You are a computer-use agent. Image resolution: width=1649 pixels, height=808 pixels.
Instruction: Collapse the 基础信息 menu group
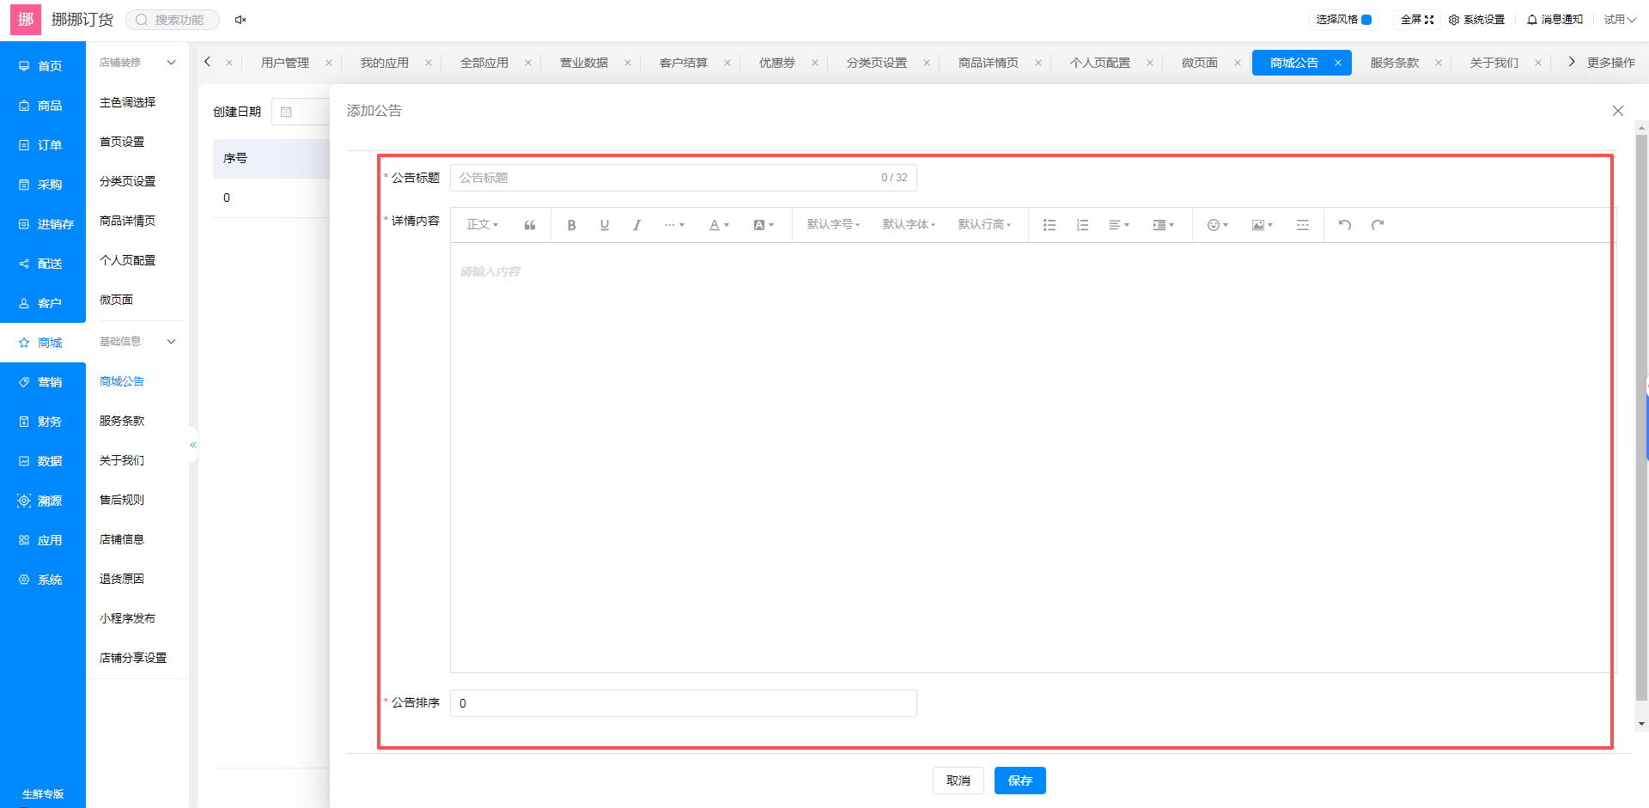[x=171, y=342]
